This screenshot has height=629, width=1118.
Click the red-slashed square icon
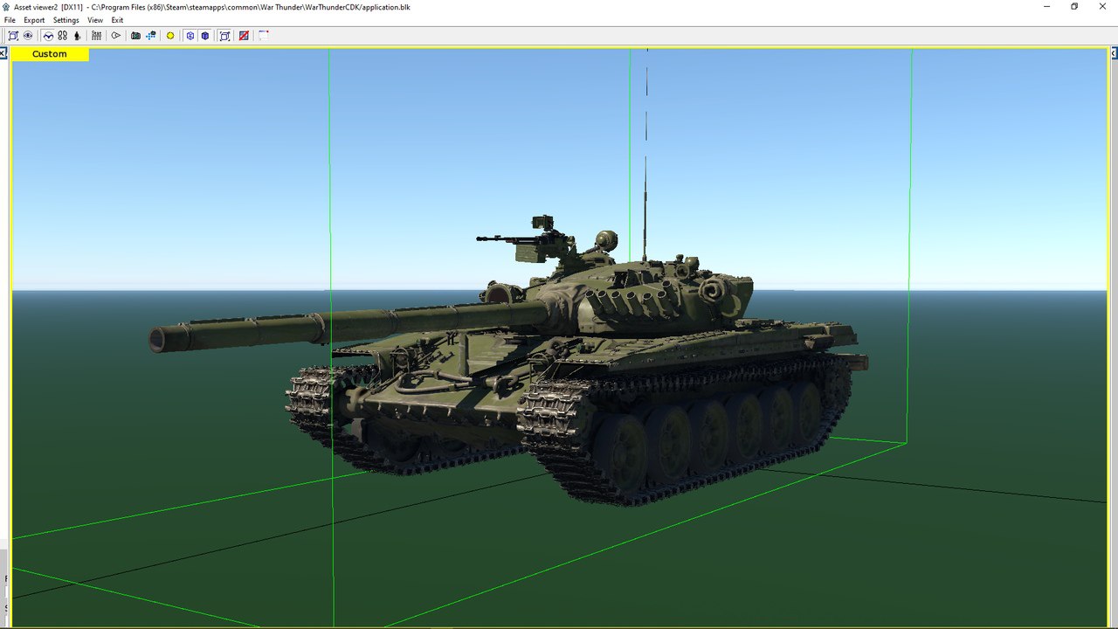(244, 36)
